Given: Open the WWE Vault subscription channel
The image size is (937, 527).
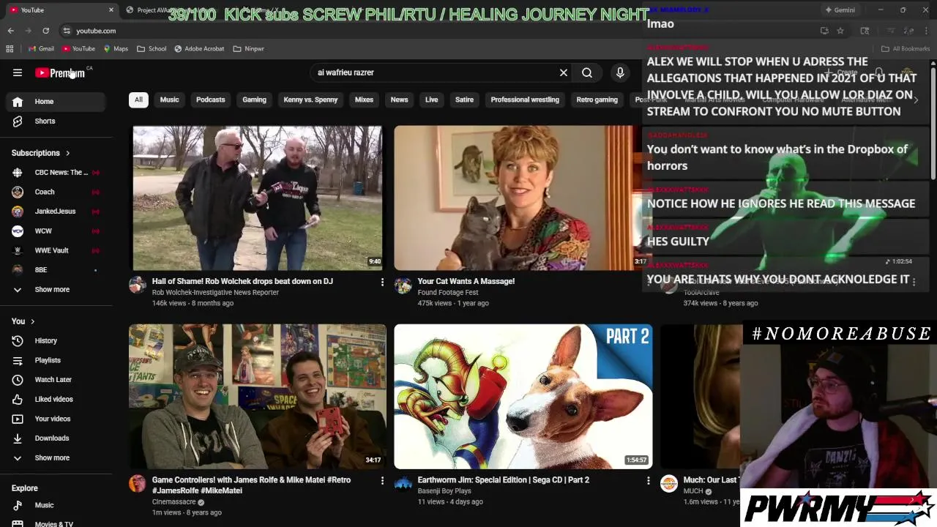Looking at the screenshot, I should (x=56, y=250).
